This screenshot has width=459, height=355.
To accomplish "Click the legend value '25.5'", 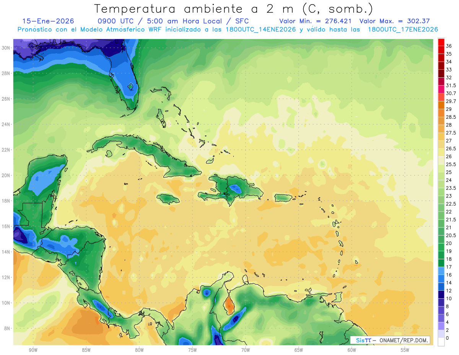I will tap(451, 164).
